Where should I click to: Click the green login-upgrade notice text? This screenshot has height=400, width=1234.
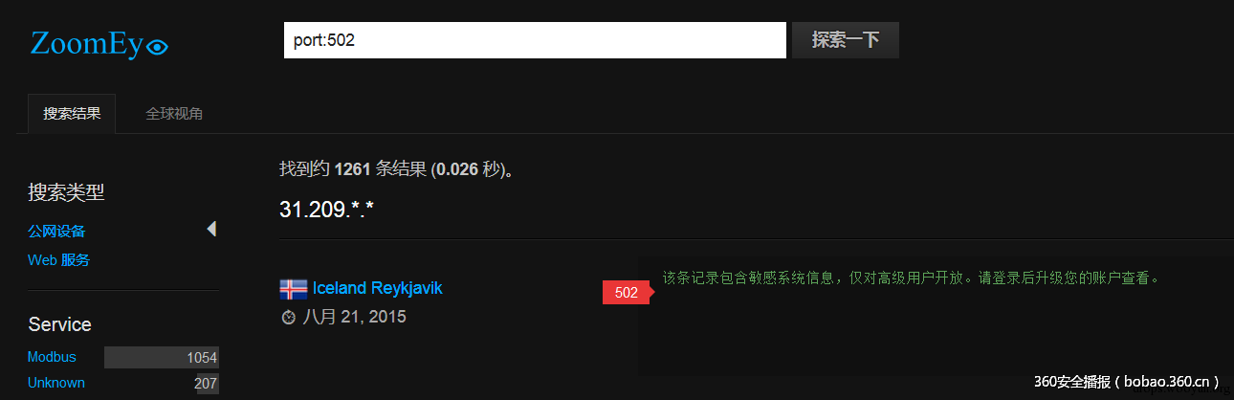point(911,278)
